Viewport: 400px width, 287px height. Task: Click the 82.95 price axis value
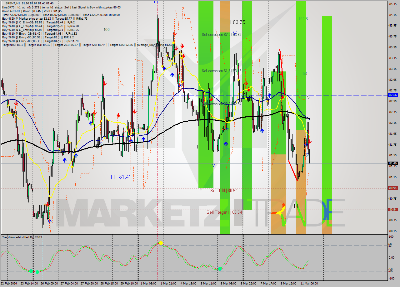point(393,80)
